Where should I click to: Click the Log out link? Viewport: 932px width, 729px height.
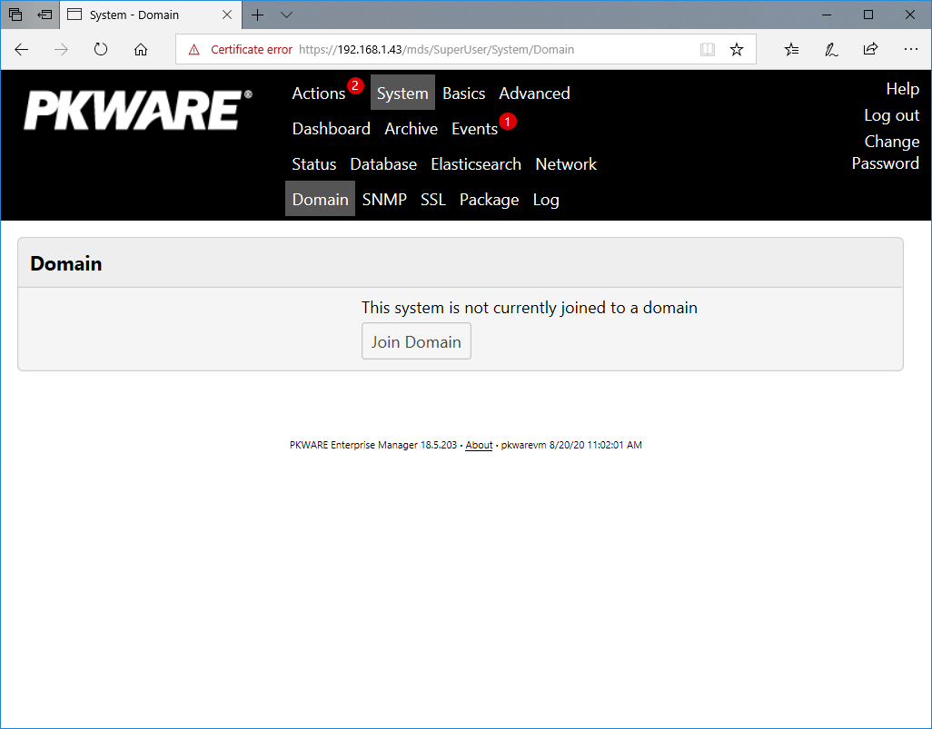891,115
